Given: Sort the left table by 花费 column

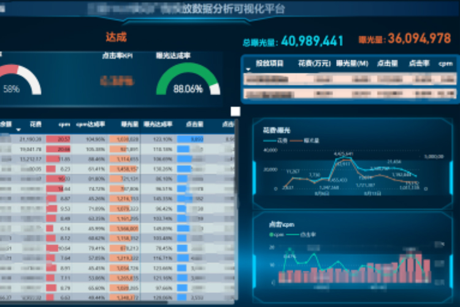Looking at the screenshot, I should point(36,124).
